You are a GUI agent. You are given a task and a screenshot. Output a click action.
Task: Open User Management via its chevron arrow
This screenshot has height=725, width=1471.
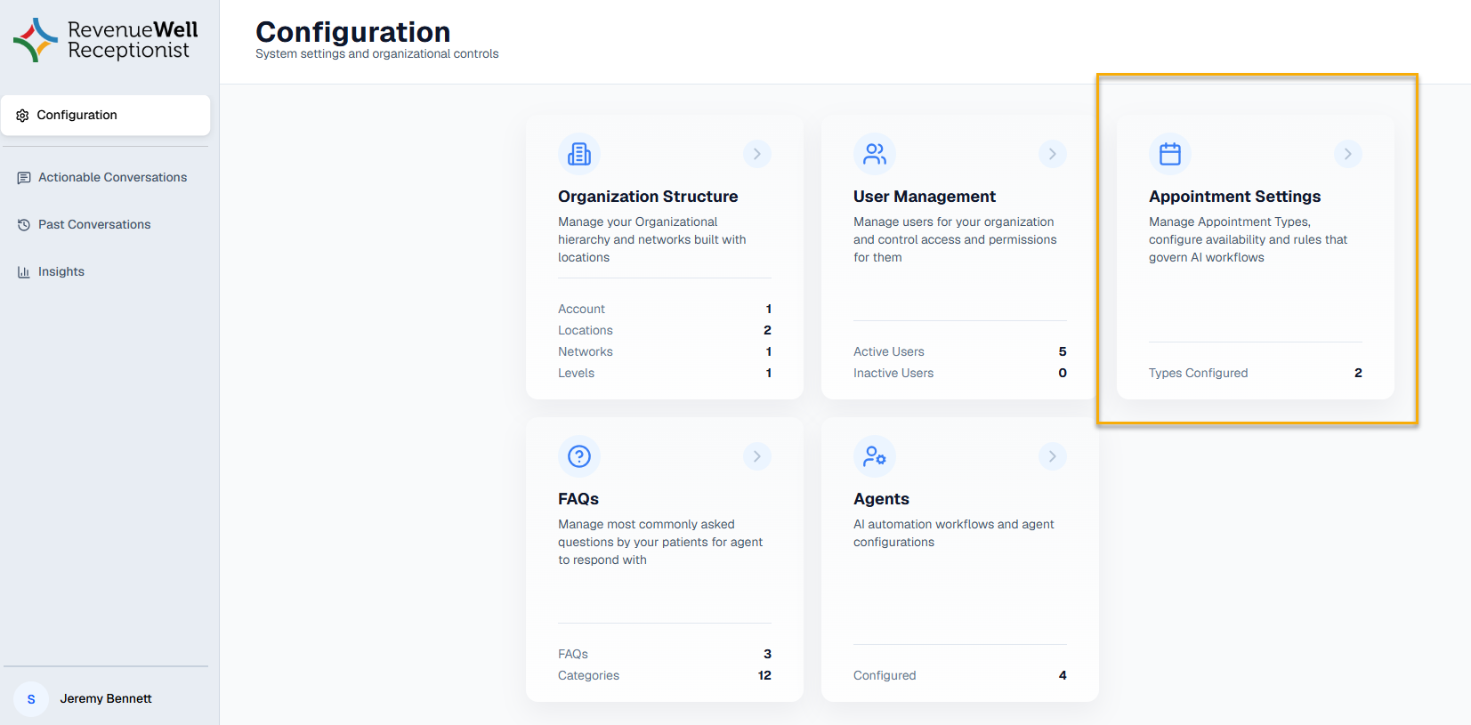point(1053,154)
